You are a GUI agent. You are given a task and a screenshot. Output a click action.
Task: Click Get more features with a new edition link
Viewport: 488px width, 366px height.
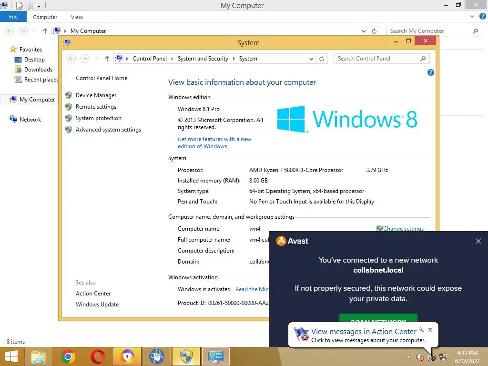coord(214,142)
